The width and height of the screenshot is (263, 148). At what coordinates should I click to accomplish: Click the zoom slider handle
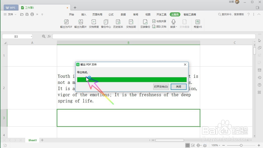[241, 145]
